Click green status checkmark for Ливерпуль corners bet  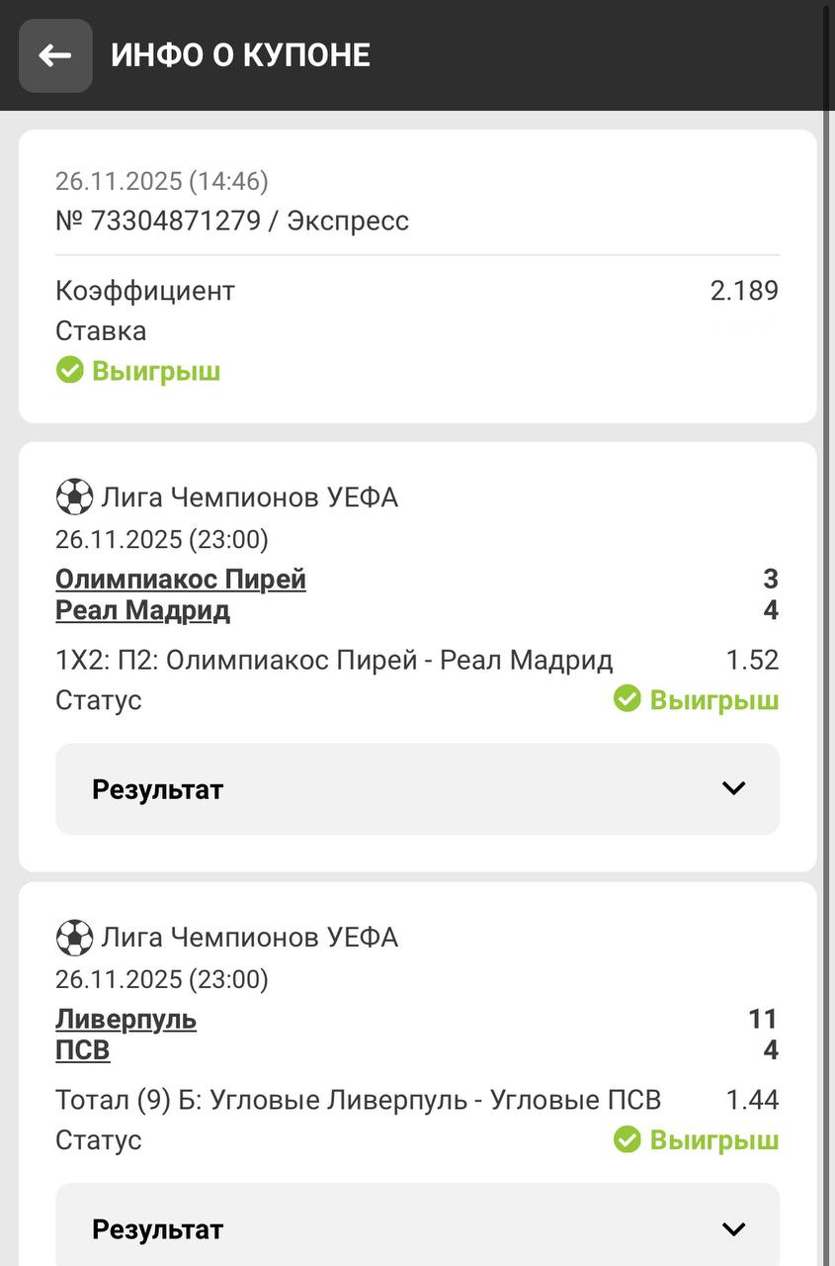pyautogui.click(x=626, y=1139)
